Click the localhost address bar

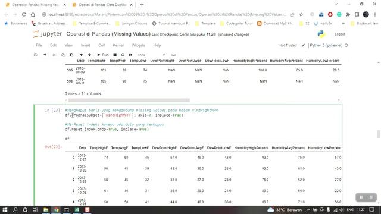click(167, 14)
